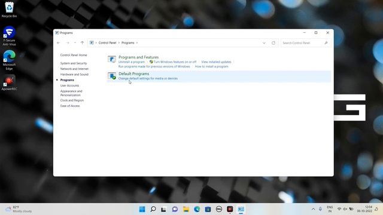Expand the chevron after Control Panel breadcrumb
The image size is (383, 215).
coord(119,42)
